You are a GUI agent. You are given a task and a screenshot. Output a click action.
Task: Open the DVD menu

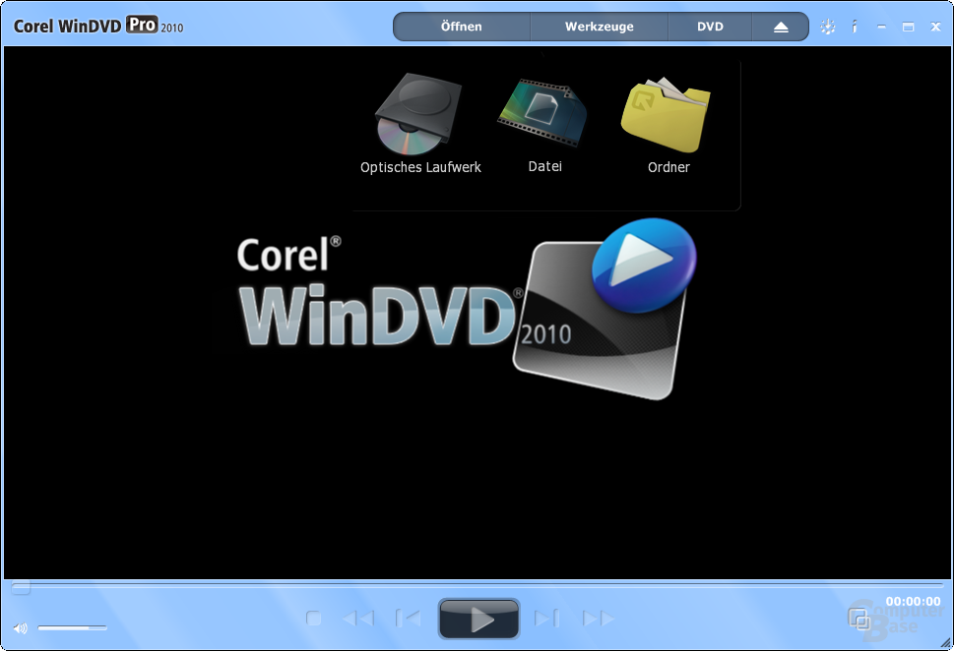coord(710,27)
